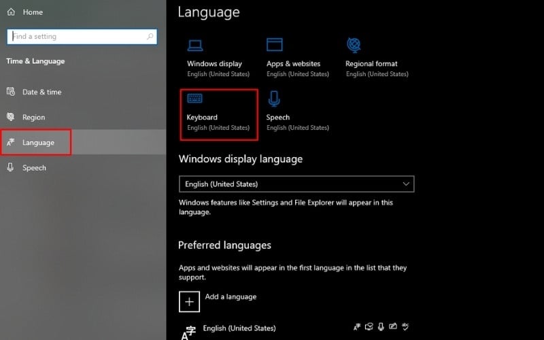
Task: Click the Add a language label
Action: click(231, 297)
